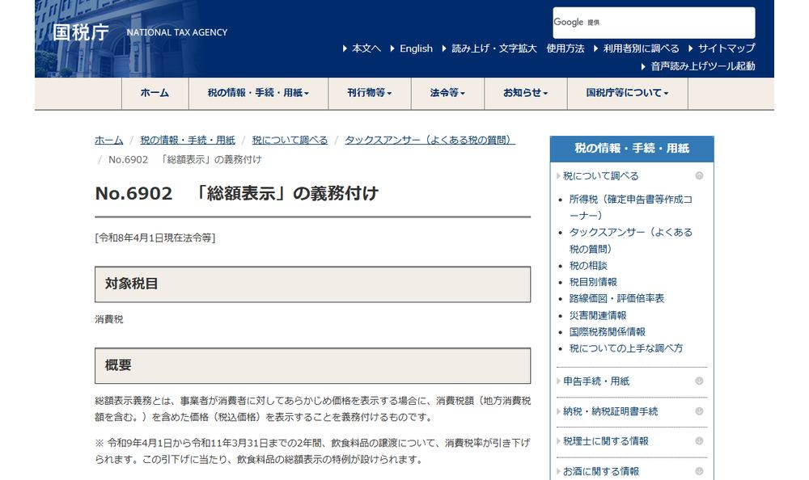Click NATIONAL TAX AGENCY header text
The height and width of the screenshot is (480, 809).
click(x=177, y=32)
